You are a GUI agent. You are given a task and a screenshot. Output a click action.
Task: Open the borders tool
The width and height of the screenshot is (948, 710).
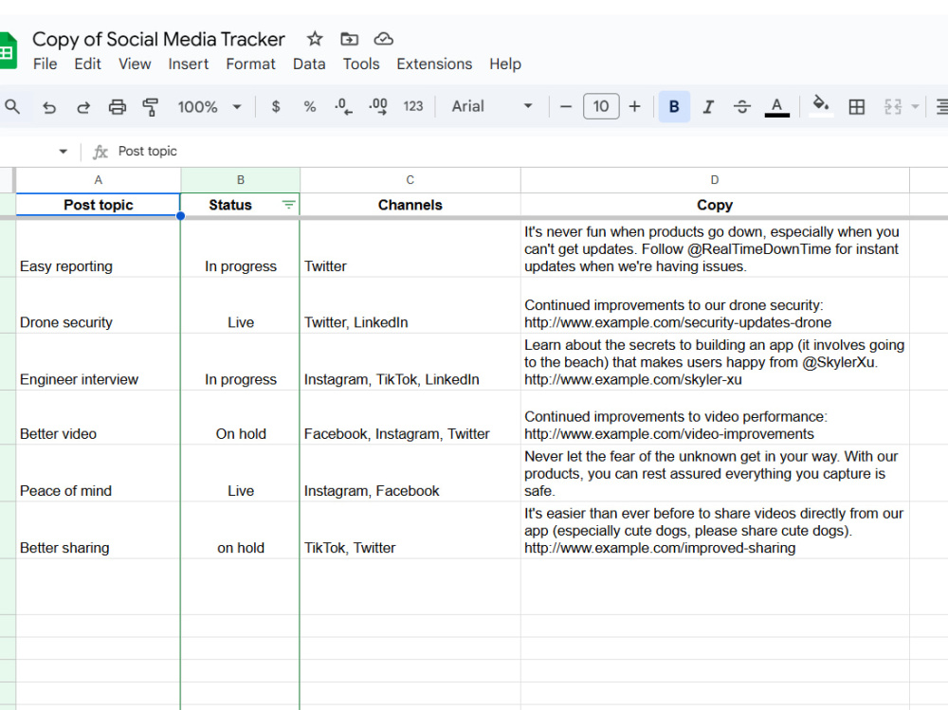[x=856, y=107]
